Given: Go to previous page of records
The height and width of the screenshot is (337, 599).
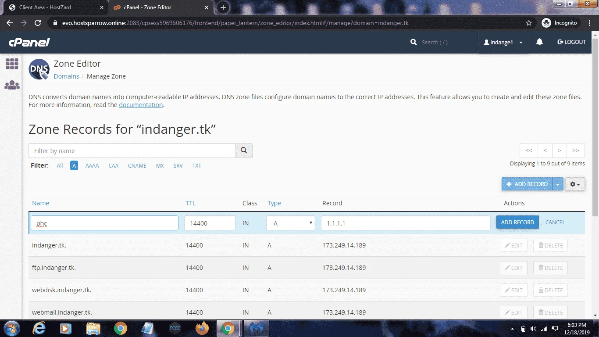Looking at the screenshot, I should point(545,151).
